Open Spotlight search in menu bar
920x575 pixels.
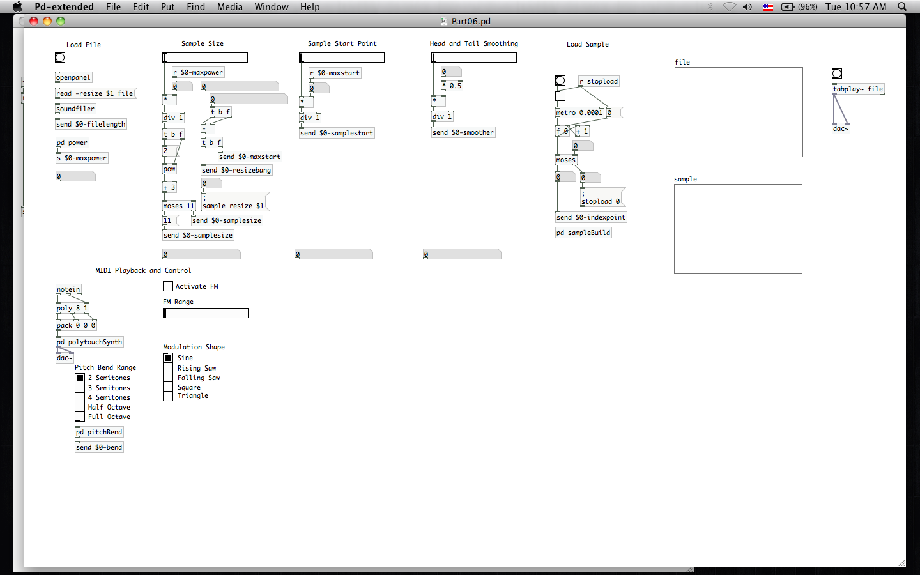click(x=902, y=7)
